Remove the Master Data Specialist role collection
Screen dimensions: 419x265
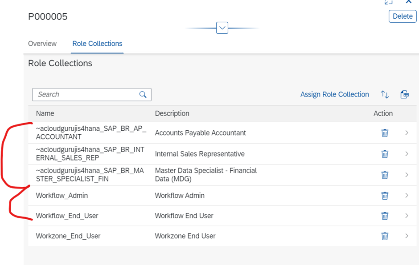(385, 175)
